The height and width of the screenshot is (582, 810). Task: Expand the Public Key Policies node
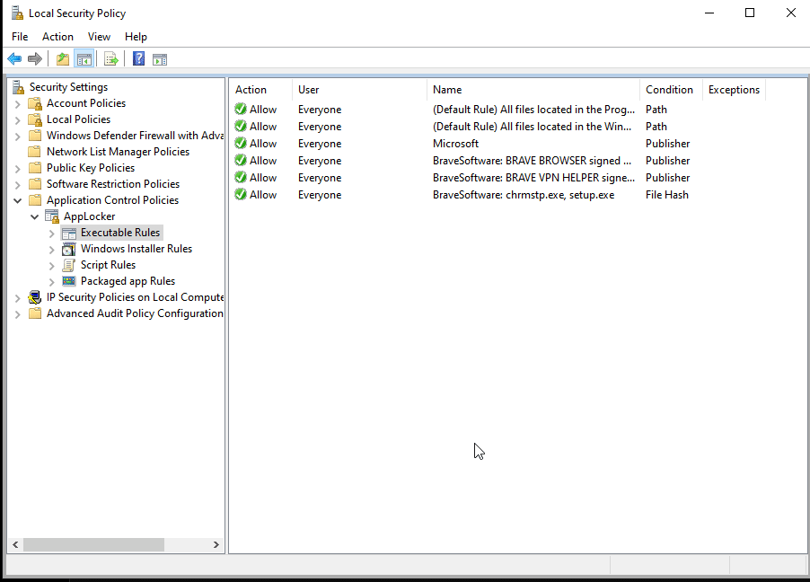pyautogui.click(x=18, y=169)
